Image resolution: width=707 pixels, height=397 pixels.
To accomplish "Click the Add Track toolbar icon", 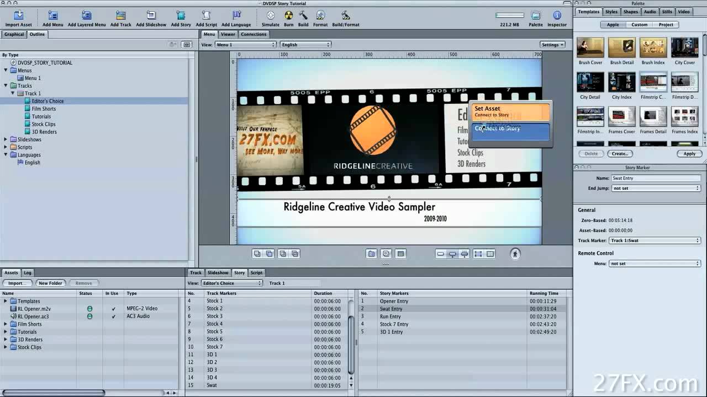I will click(x=121, y=15).
